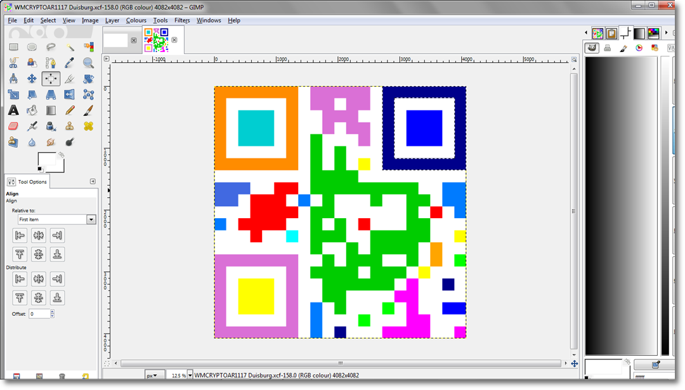685x390 pixels.
Task: Select the Rotate tool
Action: [88, 79]
